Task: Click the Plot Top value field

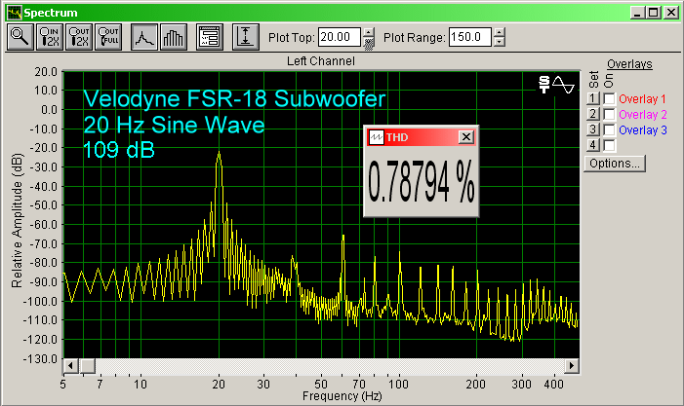Action: point(340,37)
